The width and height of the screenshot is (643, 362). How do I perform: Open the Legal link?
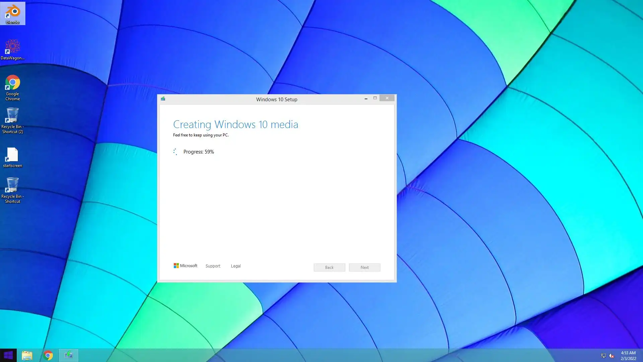point(235,266)
